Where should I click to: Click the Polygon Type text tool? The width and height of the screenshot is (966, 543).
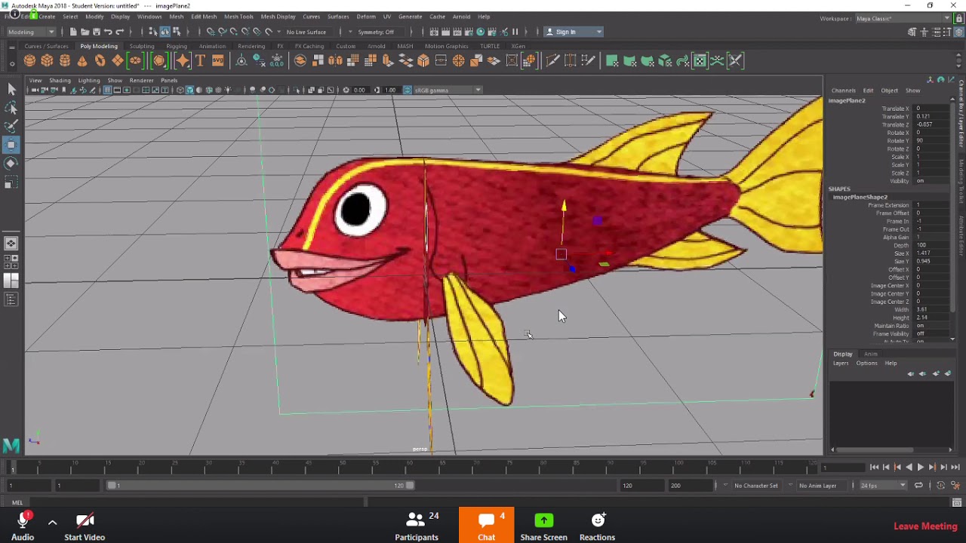[x=200, y=61]
